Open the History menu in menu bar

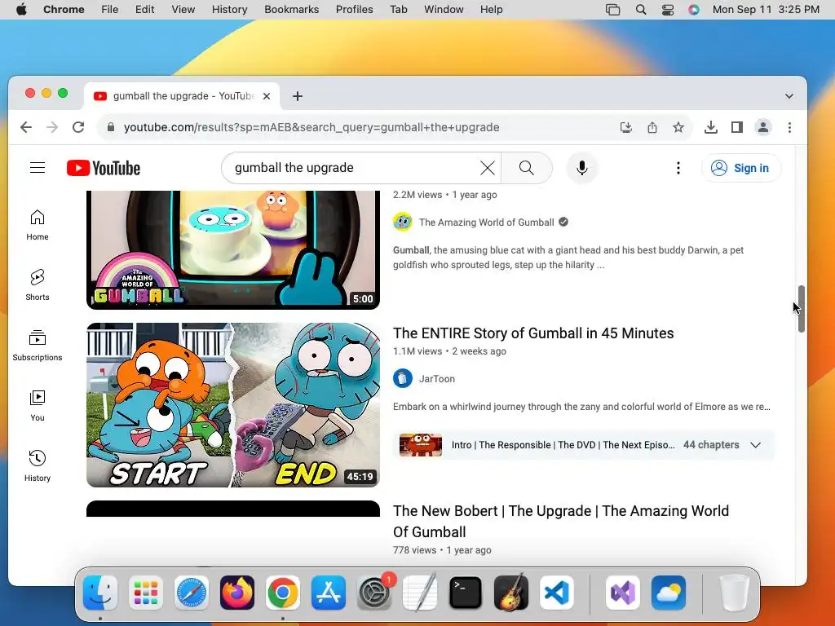(229, 9)
